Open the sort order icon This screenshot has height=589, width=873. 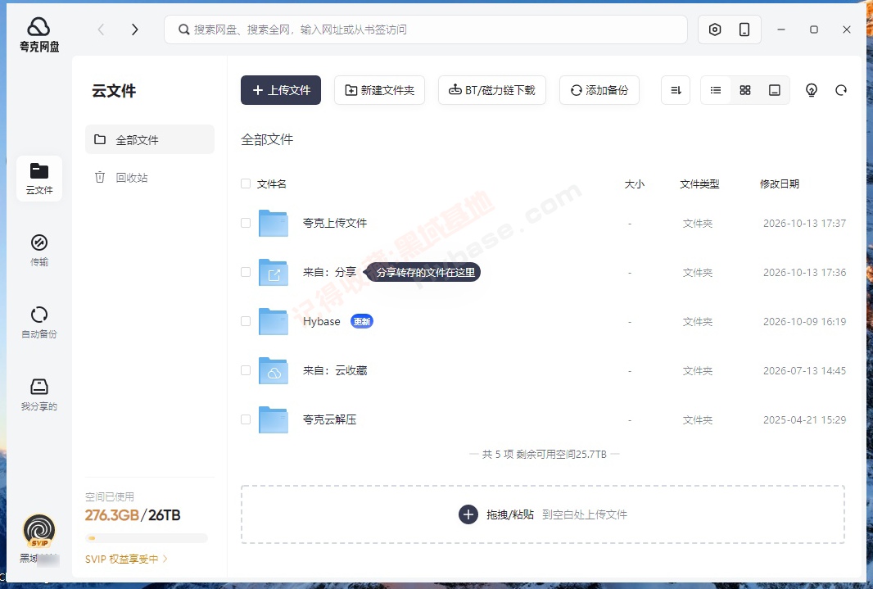[x=676, y=90]
